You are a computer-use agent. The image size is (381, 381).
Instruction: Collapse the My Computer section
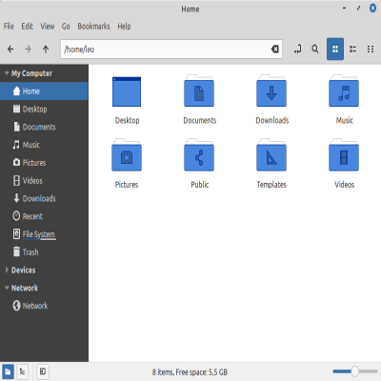[7, 73]
